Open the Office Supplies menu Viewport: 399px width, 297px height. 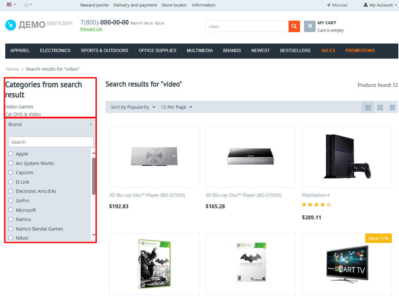click(x=158, y=50)
